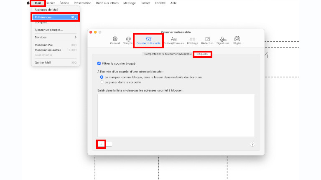
Task: Open the Affichage glasses icon pane
Action: 192,40
